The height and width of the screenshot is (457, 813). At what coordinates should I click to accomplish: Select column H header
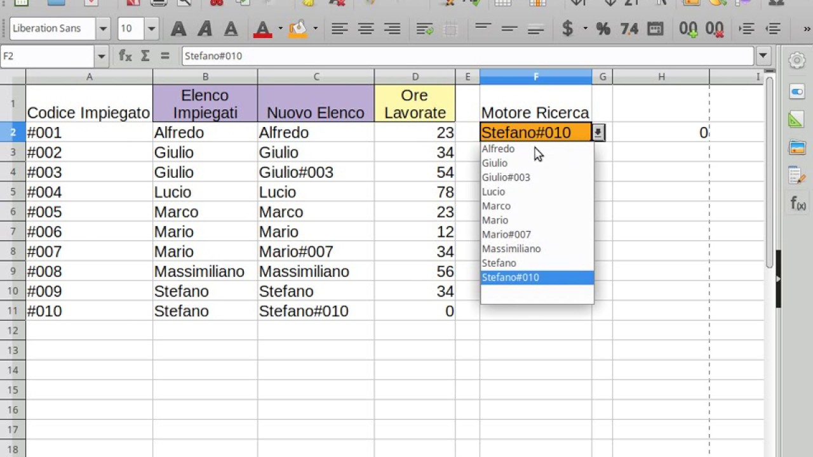pyautogui.click(x=661, y=77)
